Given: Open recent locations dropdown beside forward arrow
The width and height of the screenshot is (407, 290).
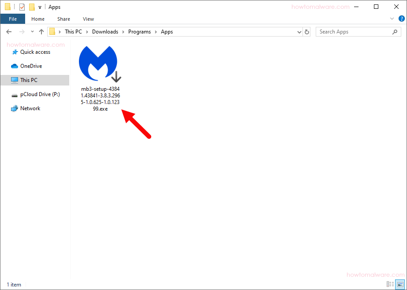Looking at the screenshot, I should [32, 31].
